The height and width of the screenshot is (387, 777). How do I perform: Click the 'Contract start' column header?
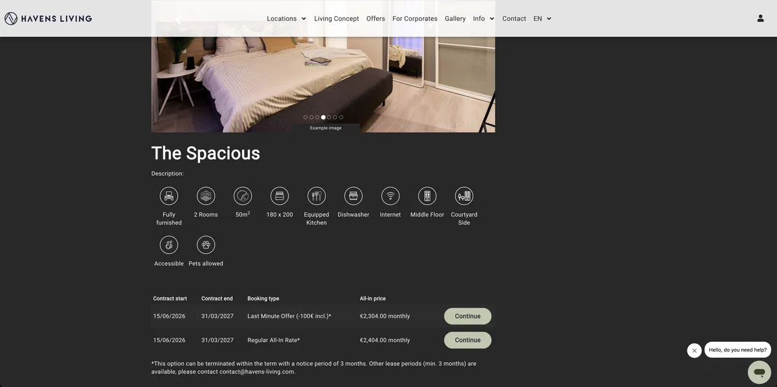coord(170,299)
